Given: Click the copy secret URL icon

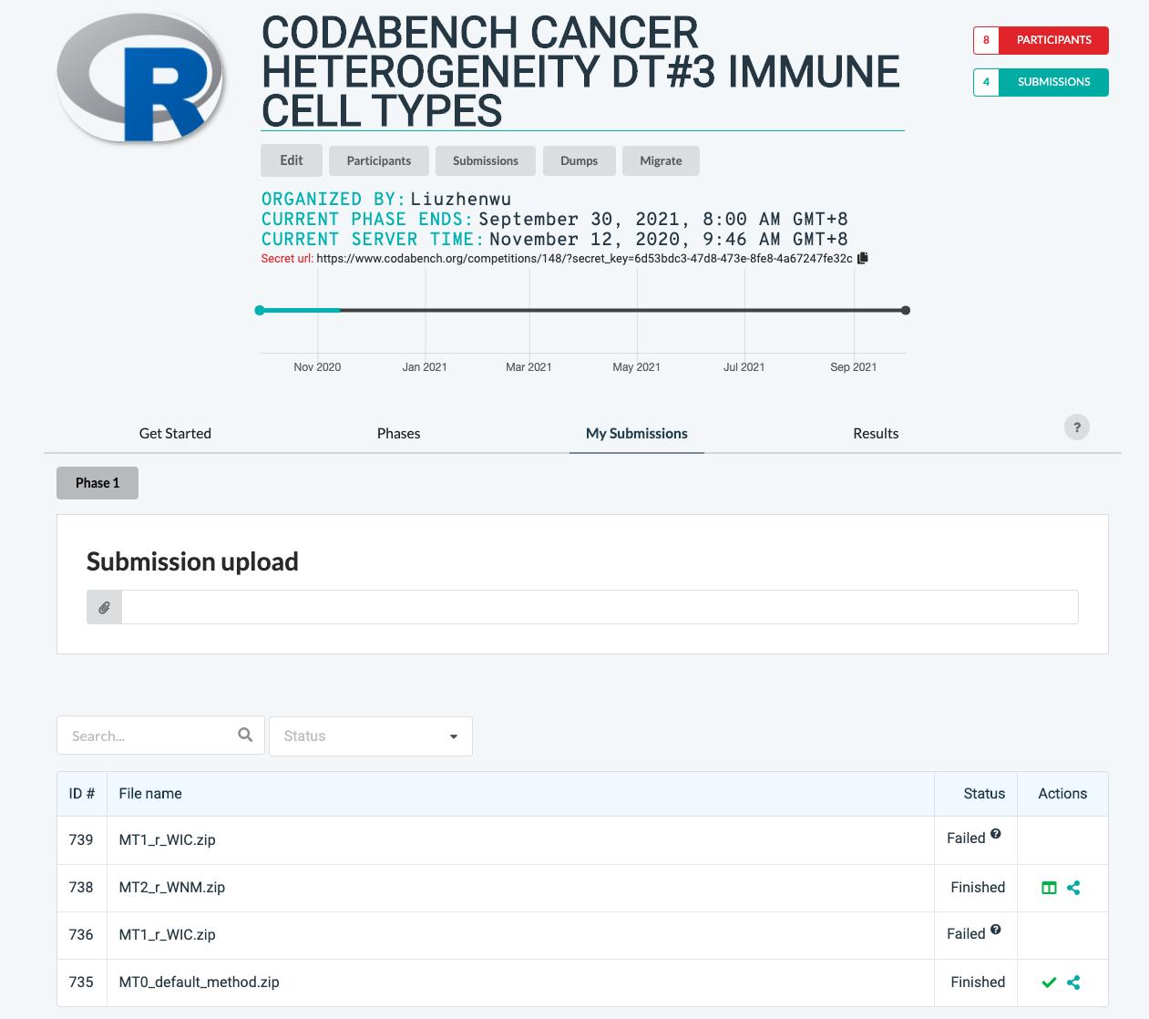Looking at the screenshot, I should click(x=863, y=258).
